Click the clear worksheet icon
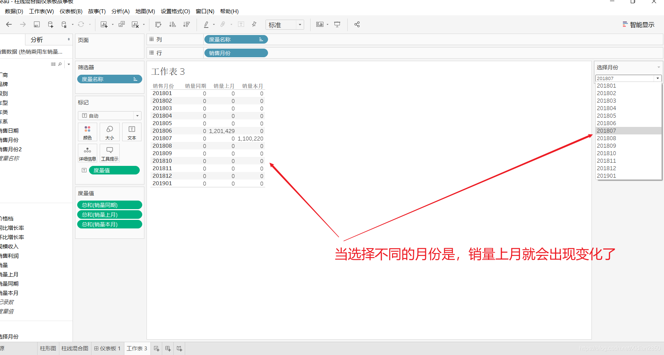 (x=135, y=24)
